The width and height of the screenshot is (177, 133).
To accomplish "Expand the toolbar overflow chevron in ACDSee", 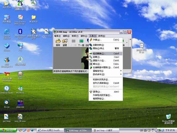I will pyautogui.click(x=130, y=39).
